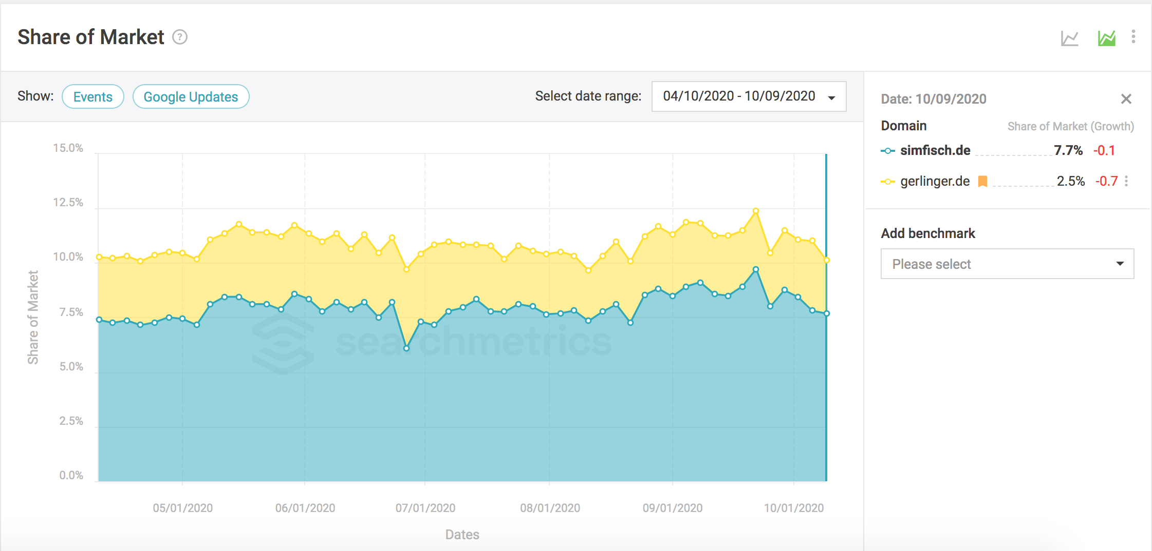Switch to line chart view icon
The height and width of the screenshot is (551, 1152).
click(1070, 38)
